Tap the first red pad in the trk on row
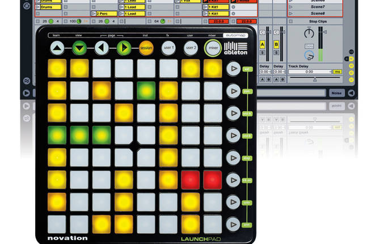 191,180
